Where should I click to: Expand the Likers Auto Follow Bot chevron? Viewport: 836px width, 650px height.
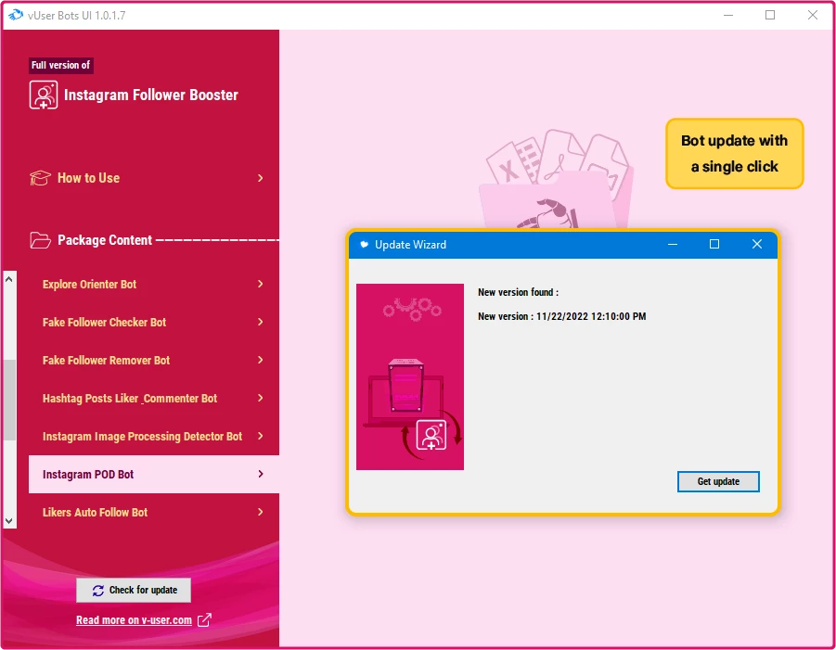click(x=260, y=512)
